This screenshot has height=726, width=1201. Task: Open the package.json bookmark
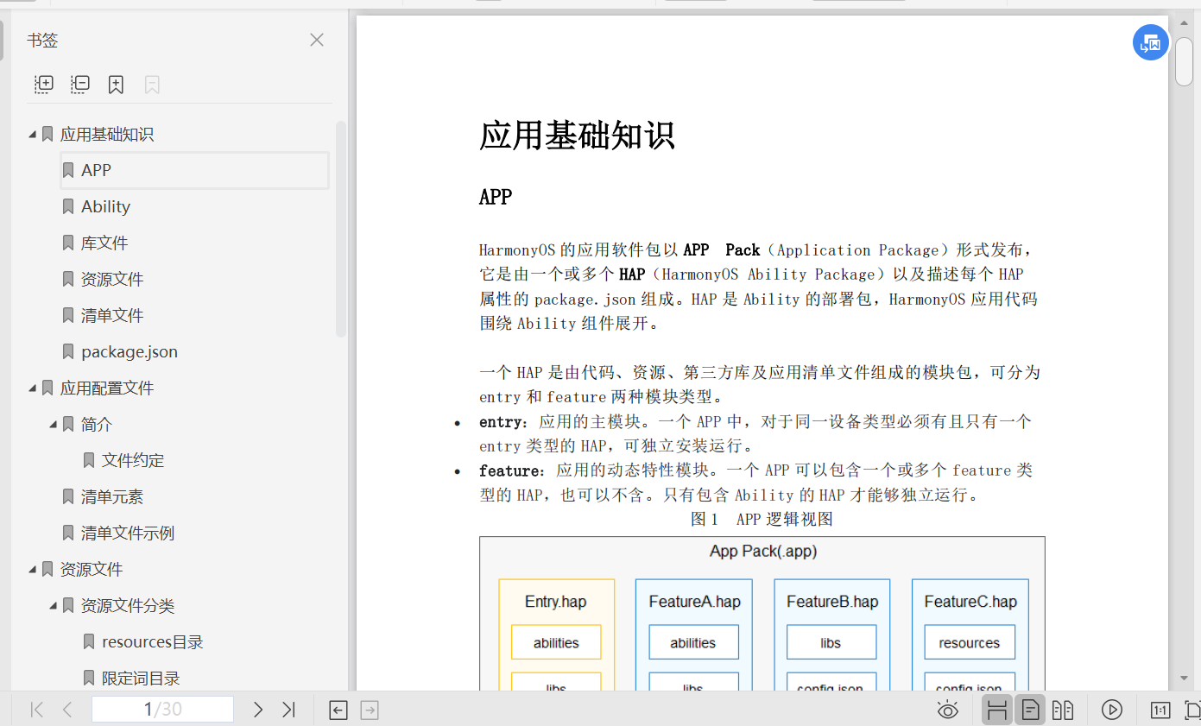[x=130, y=351]
